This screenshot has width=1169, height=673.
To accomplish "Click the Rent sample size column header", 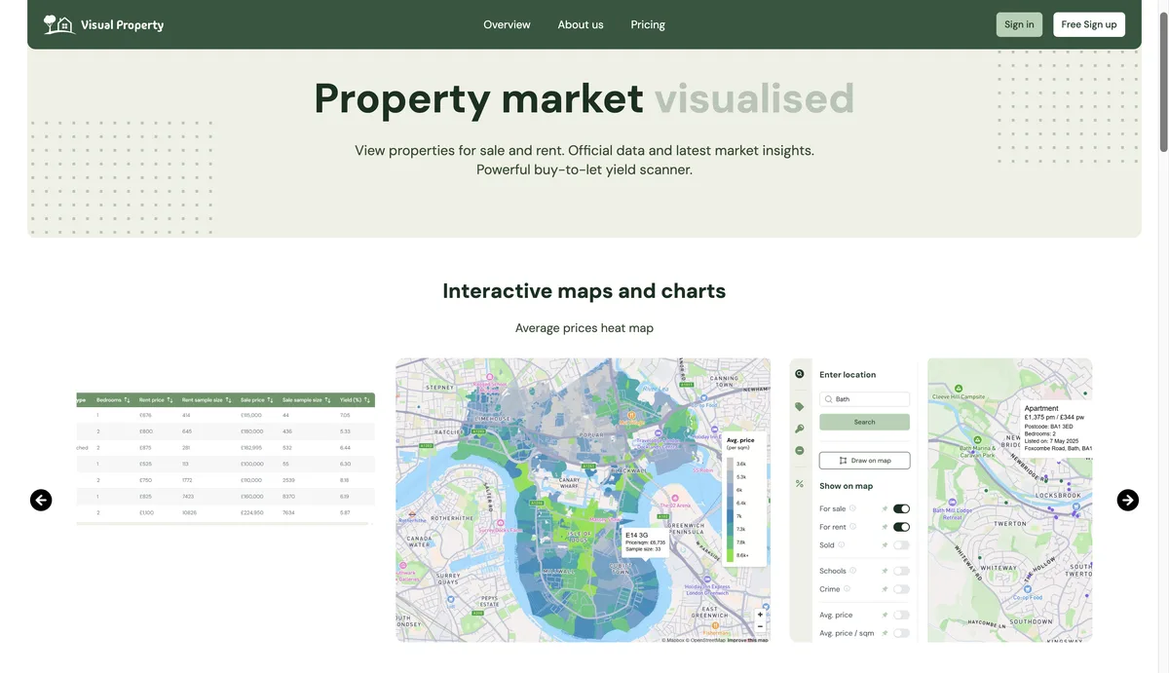I will click(203, 400).
